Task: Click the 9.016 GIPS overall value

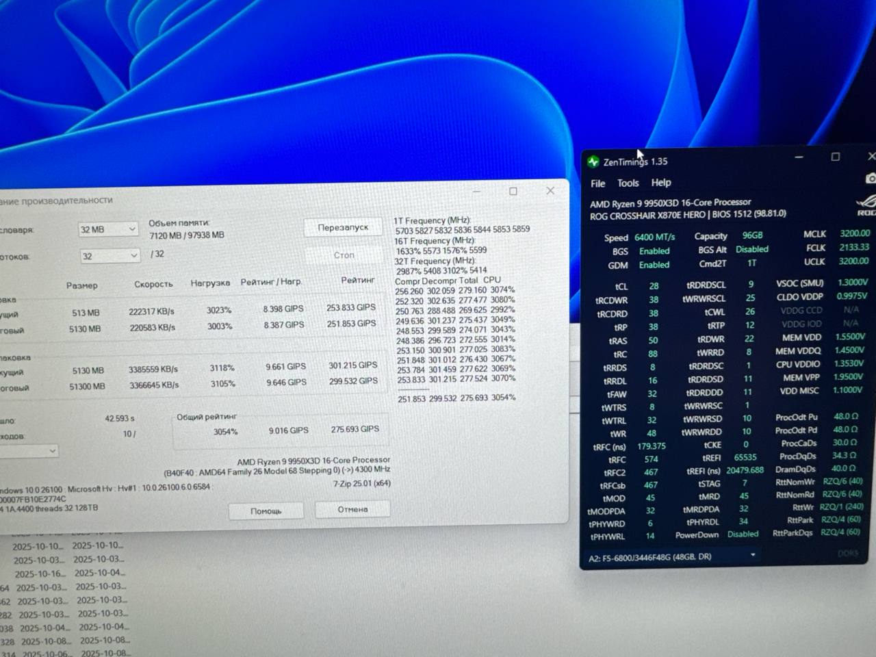Action: (x=288, y=430)
